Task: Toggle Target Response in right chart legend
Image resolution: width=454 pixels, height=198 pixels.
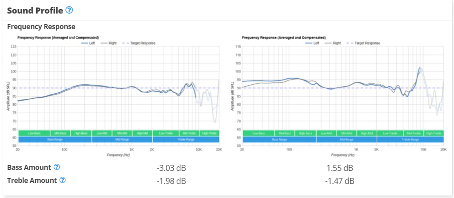Action: [x=364, y=43]
